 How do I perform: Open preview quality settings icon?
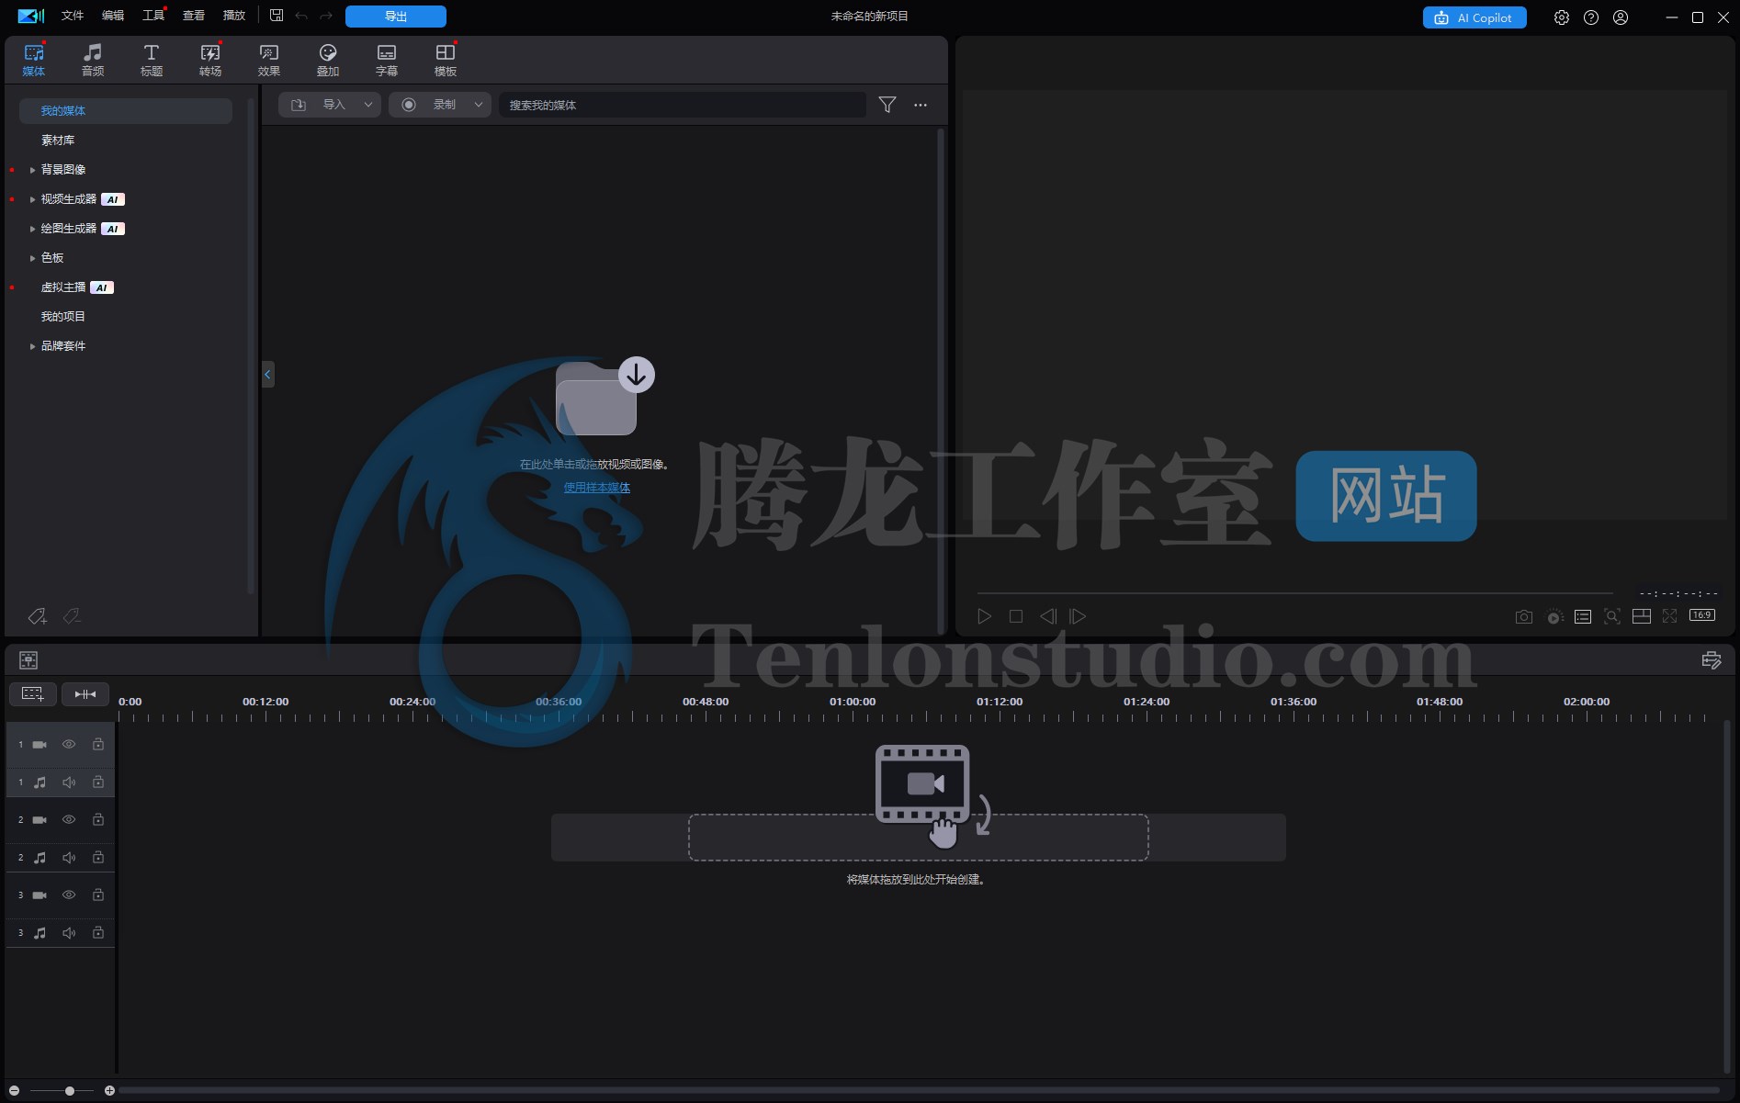coord(1554,616)
